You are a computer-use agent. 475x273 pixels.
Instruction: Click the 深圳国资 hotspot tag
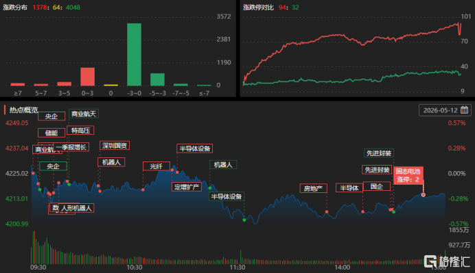pyautogui.click(x=115, y=145)
